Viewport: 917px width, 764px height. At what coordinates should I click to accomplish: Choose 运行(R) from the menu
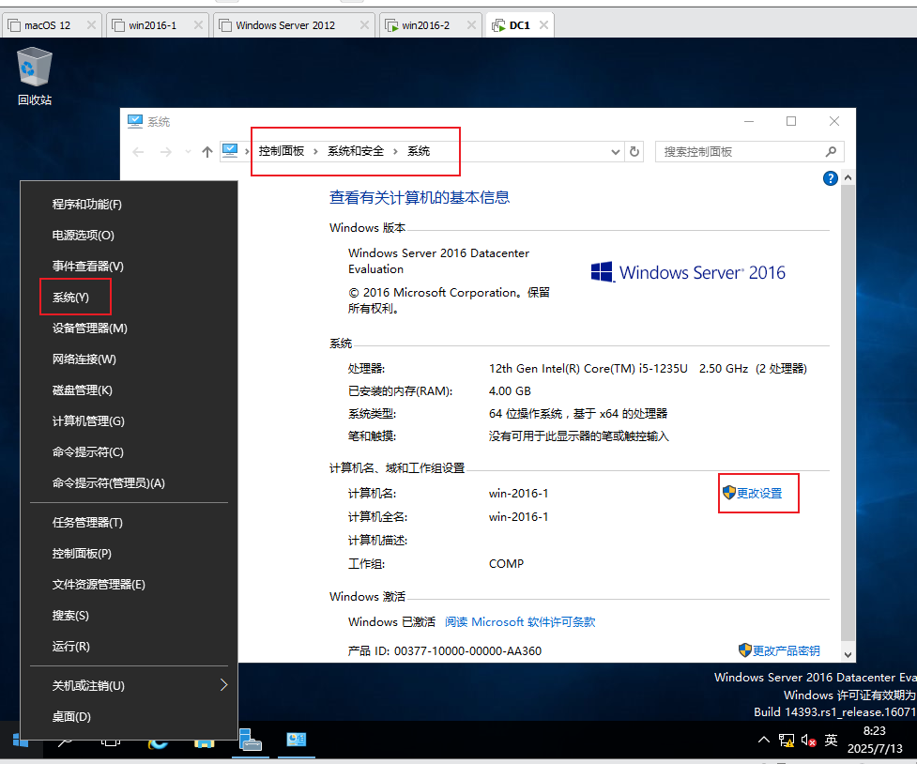click(129, 647)
